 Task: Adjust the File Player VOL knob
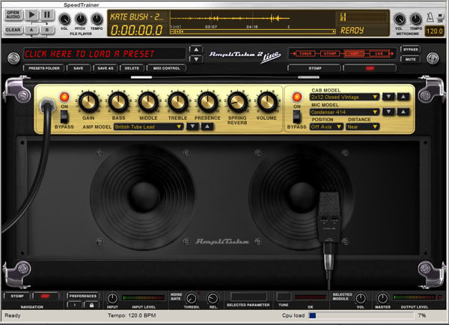64,19
